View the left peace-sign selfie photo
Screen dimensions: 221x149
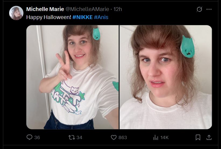tap(72, 77)
